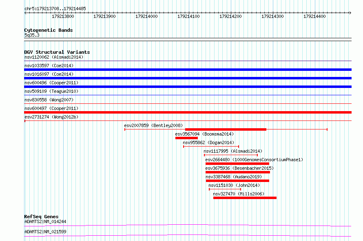Click the esv3567094 red variant bar
363x241 pixels.
(x=186, y=138)
